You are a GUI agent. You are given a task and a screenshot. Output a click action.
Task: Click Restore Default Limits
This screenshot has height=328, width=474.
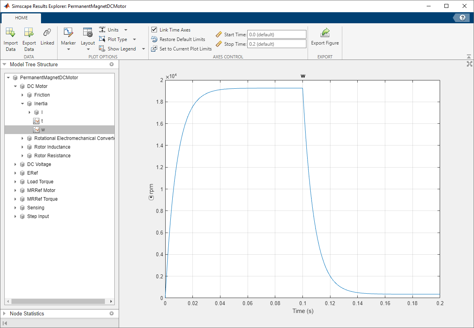[182, 39]
